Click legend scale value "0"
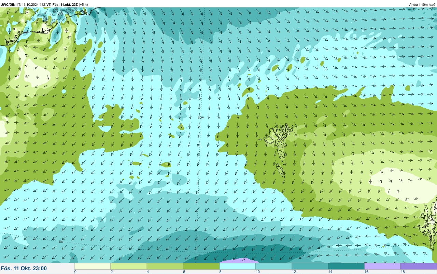This screenshot has height=274, width=437. coord(75,272)
